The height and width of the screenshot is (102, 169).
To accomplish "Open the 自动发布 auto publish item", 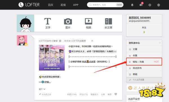I will pos(144,68).
